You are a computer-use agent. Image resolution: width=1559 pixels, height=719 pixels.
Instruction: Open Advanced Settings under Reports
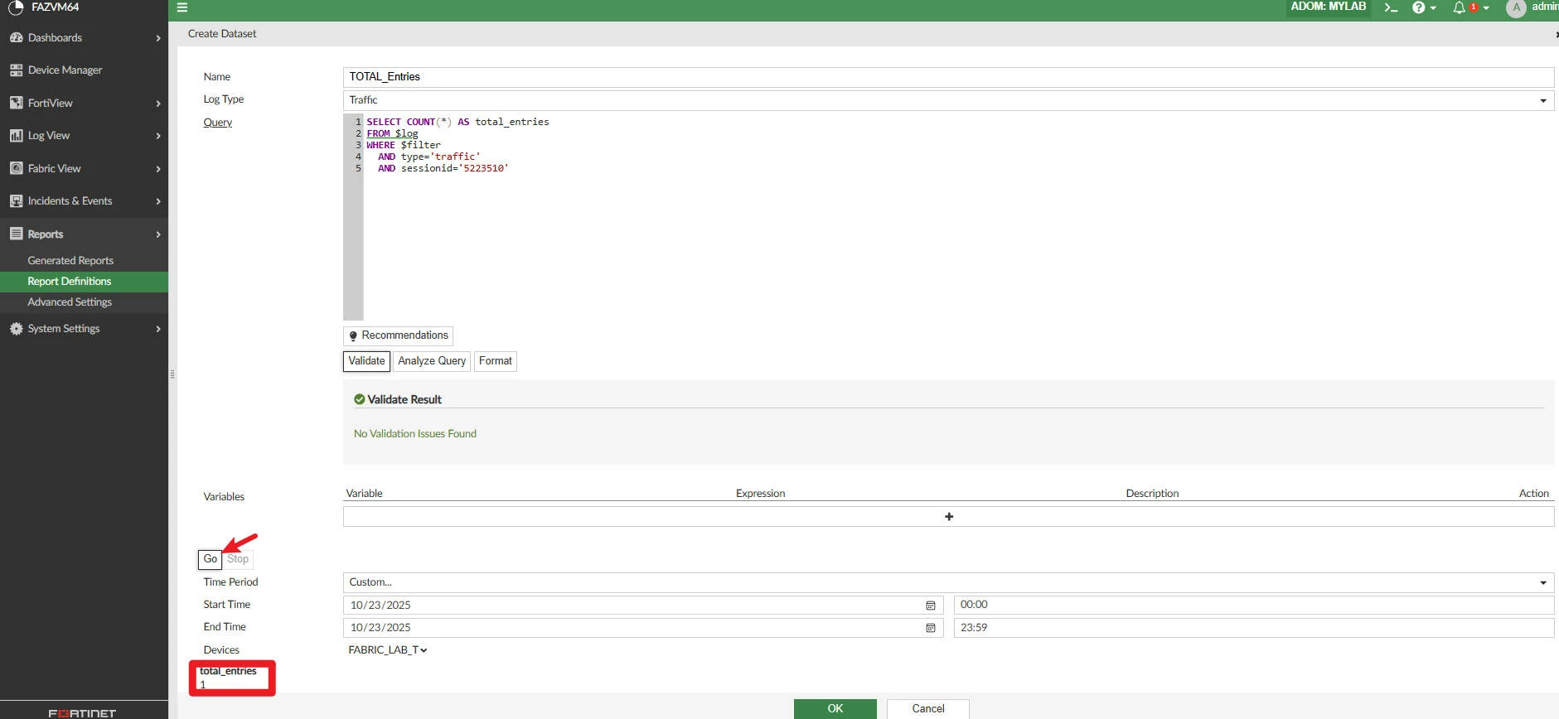pos(70,302)
